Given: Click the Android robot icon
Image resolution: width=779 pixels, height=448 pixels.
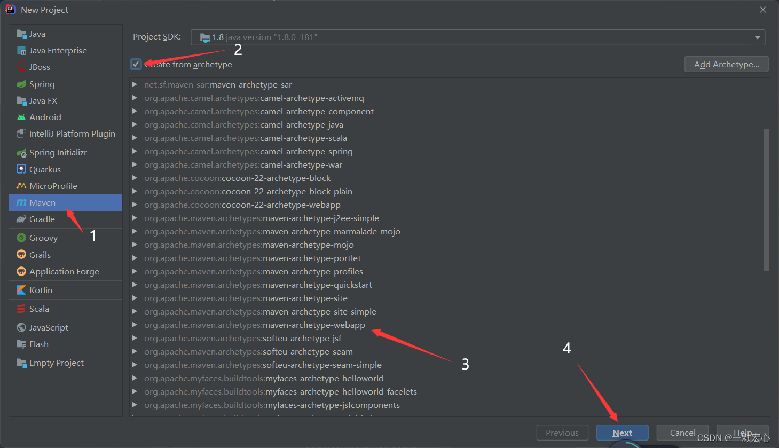Looking at the screenshot, I should pyautogui.click(x=21, y=117).
